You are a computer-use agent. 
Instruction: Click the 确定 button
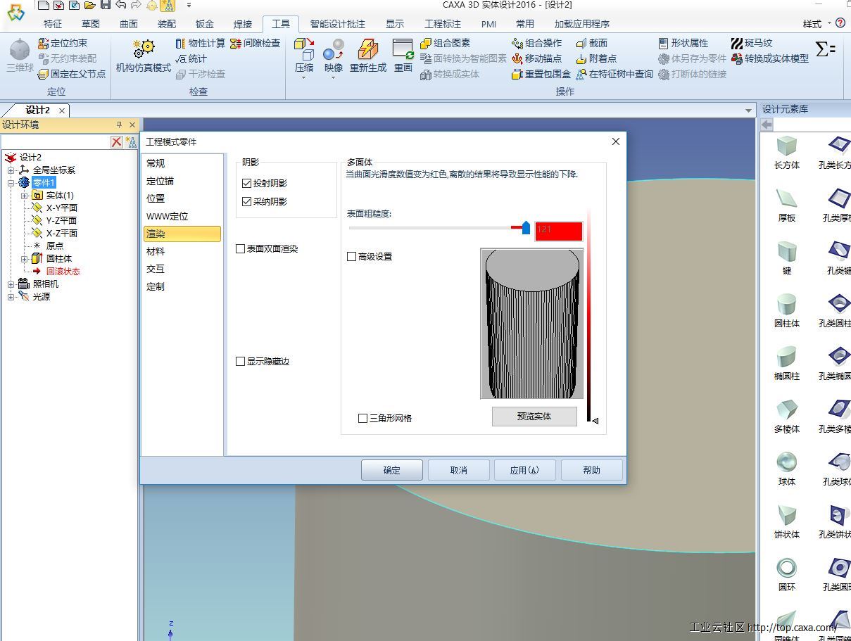(x=391, y=470)
